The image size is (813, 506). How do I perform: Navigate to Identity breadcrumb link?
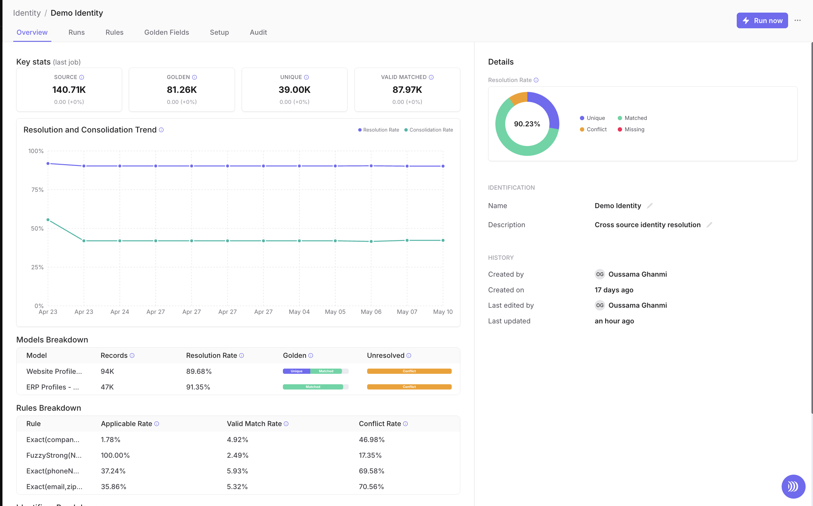click(27, 13)
